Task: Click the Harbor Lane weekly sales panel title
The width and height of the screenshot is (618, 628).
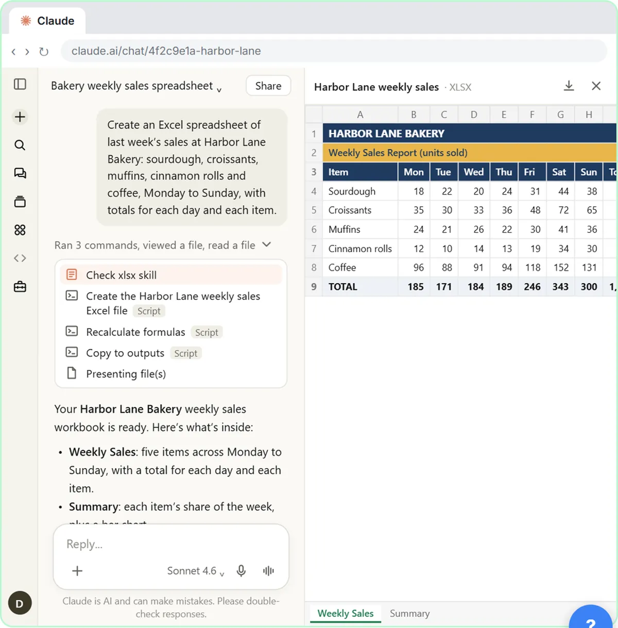Action: pyautogui.click(x=376, y=87)
